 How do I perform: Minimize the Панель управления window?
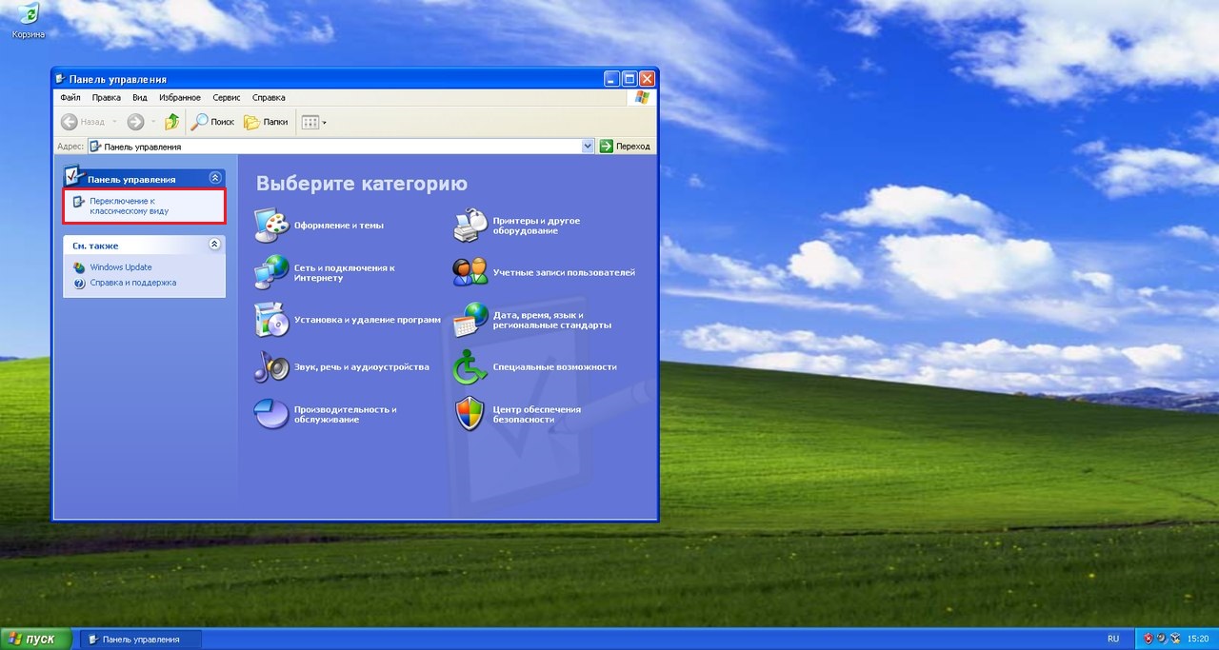[612, 79]
